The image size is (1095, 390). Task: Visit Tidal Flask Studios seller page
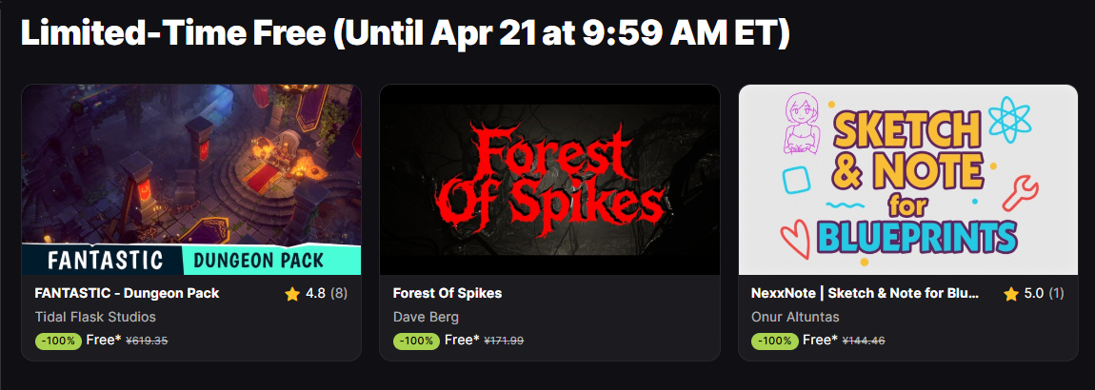[95, 317]
